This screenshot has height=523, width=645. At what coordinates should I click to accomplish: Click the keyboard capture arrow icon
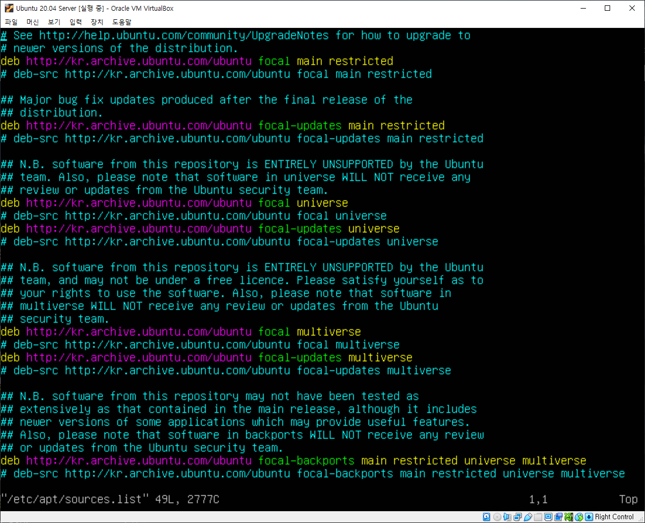click(x=589, y=517)
